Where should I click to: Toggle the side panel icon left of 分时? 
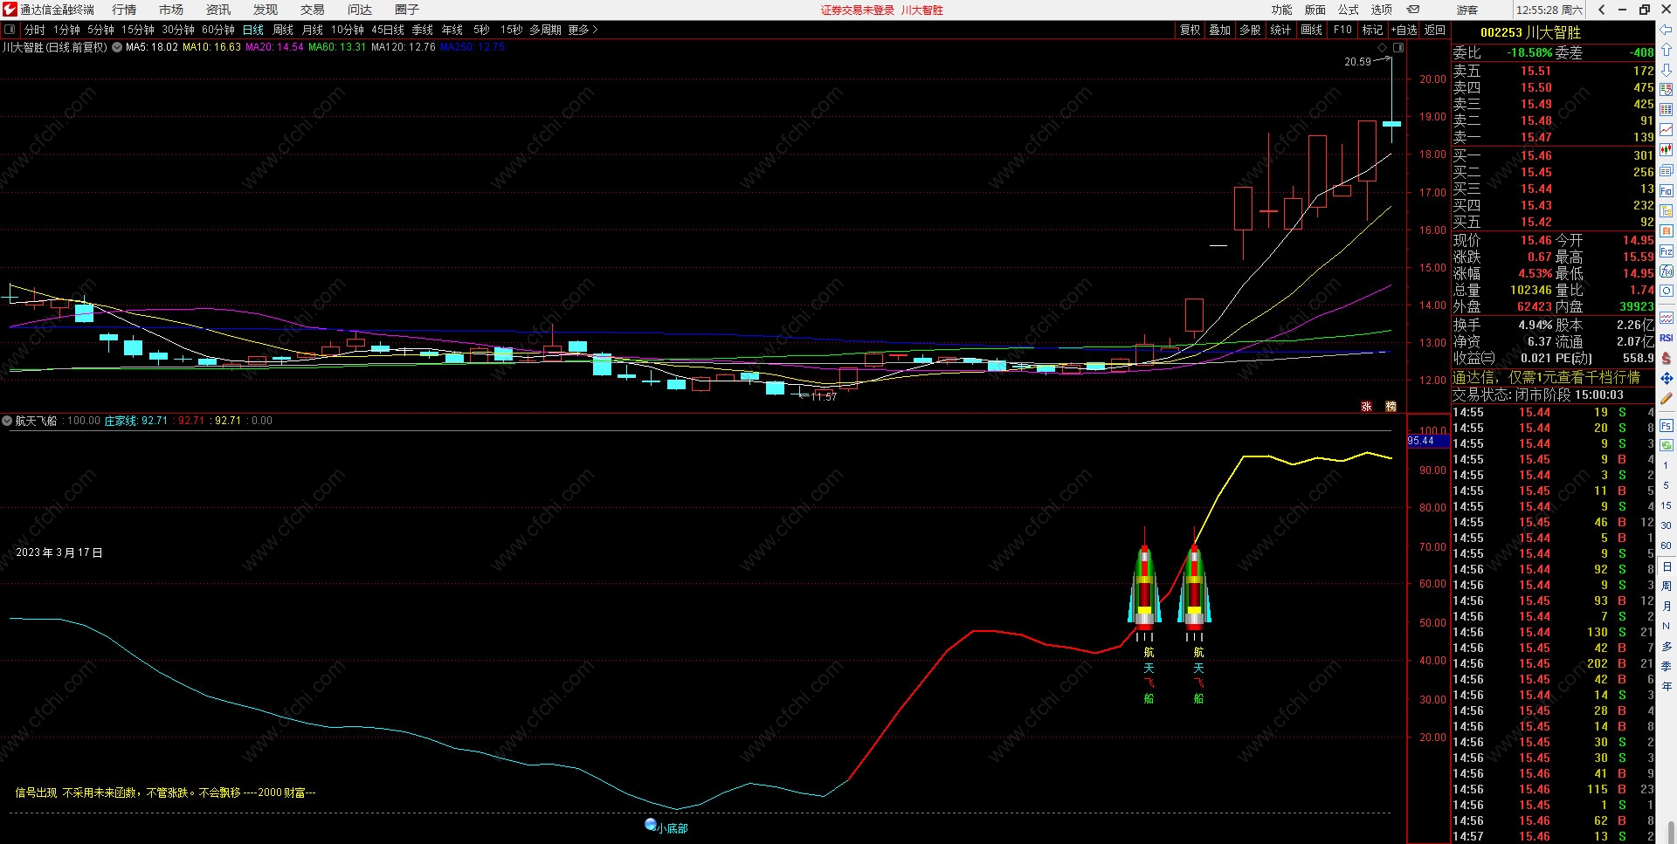[10, 30]
